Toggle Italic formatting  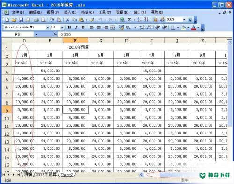pos(76,28)
